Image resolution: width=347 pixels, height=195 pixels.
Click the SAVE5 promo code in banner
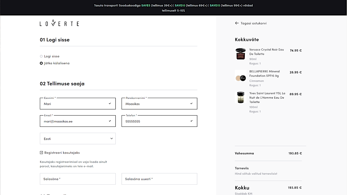click(146, 5)
